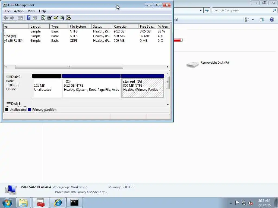This screenshot has width=278, height=208.
Task: Click the Properties toolbar icon
Action: coord(49,18)
